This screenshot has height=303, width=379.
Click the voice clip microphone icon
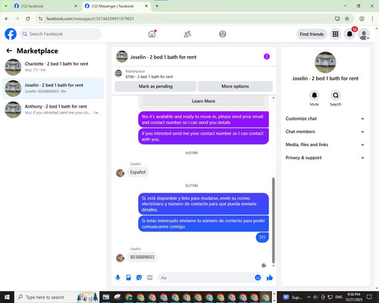[x=117, y=278]
